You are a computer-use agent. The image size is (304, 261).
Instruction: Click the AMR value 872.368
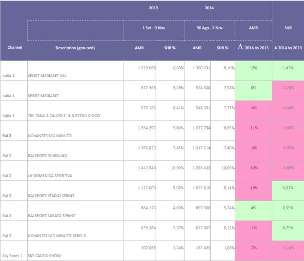point(148,88)
